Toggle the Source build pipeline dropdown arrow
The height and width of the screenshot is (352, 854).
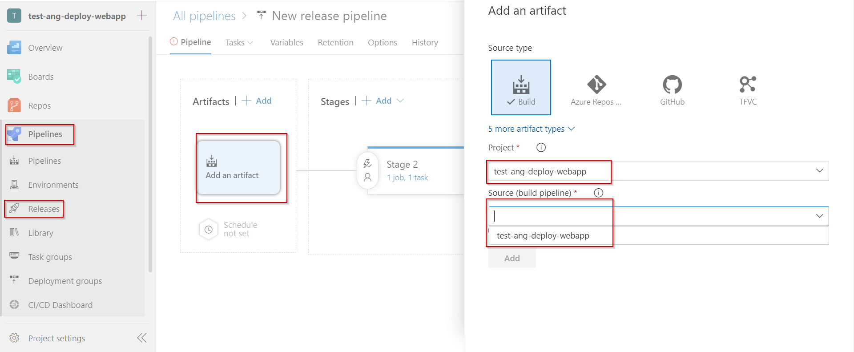(819, 216)
